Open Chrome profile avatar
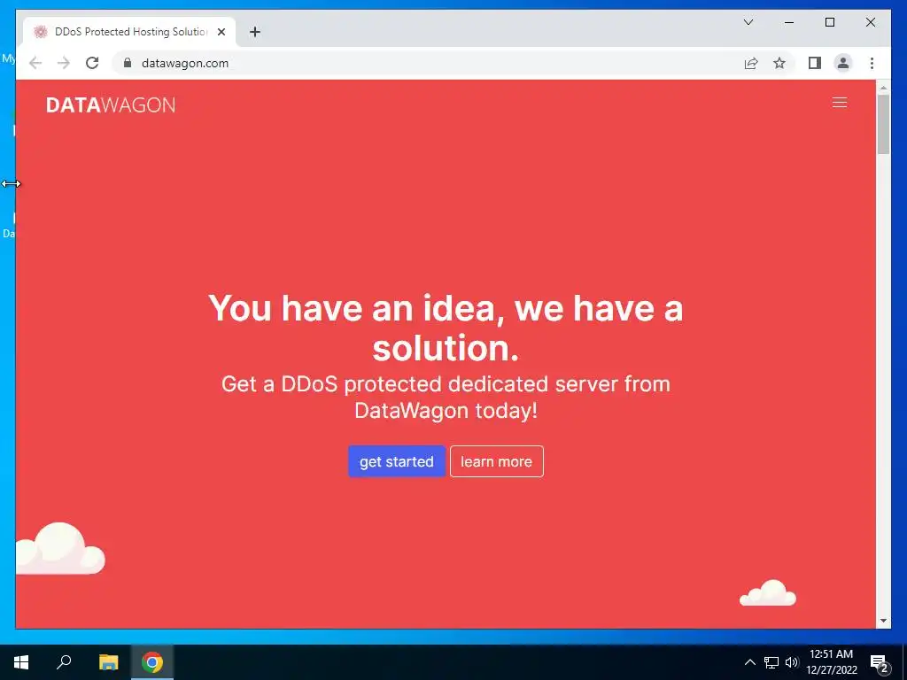This screenshot has height=680, width=907. click(x=843, y=63)
